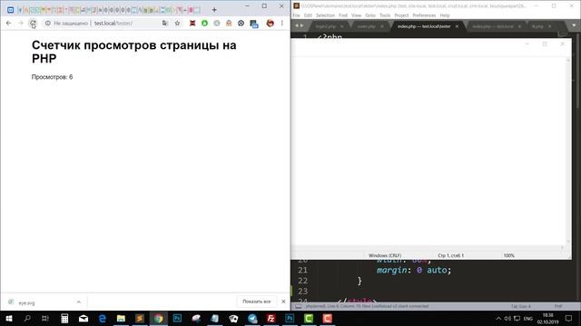Open Sublime Help menu
The width and height of the screenshot is (581, 326).
point(445,15)
